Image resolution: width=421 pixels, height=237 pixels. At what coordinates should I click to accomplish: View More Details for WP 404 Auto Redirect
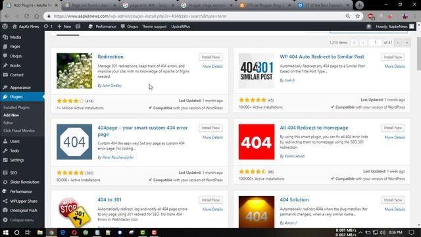pyautogui.click(x=395, y=66)
